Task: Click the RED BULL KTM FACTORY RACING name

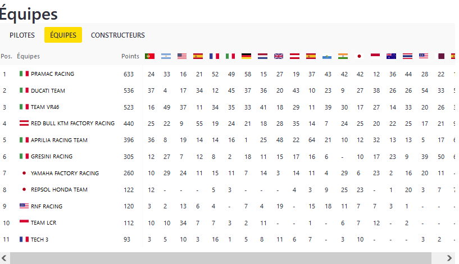Action: pyautogui.click(x=72, y=123)
